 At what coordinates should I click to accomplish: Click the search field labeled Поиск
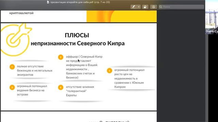pos(181,7)
